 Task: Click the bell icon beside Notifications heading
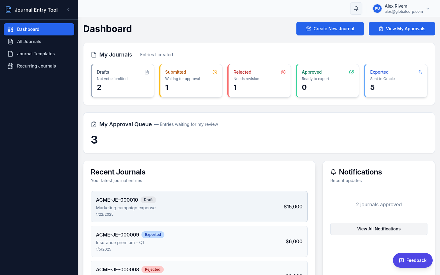click(x=333, y=172)
